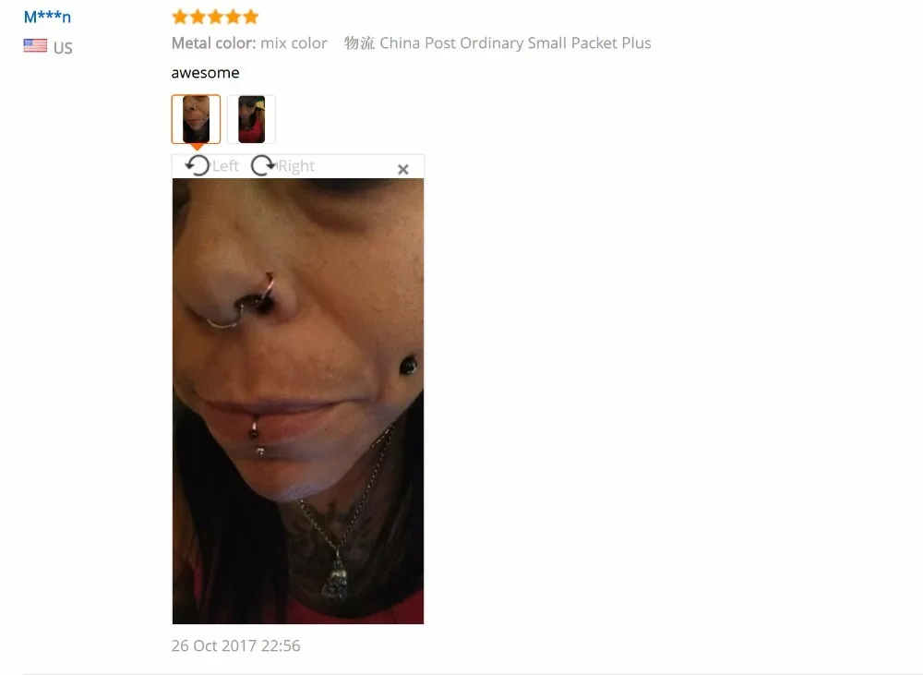The image size is (923, 675).
Task: Click the fourth orange rating star
Action: pyautogui.click(x=234, y=17)
